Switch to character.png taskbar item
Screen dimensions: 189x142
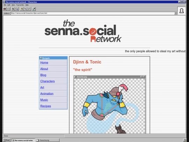point(48,140)
